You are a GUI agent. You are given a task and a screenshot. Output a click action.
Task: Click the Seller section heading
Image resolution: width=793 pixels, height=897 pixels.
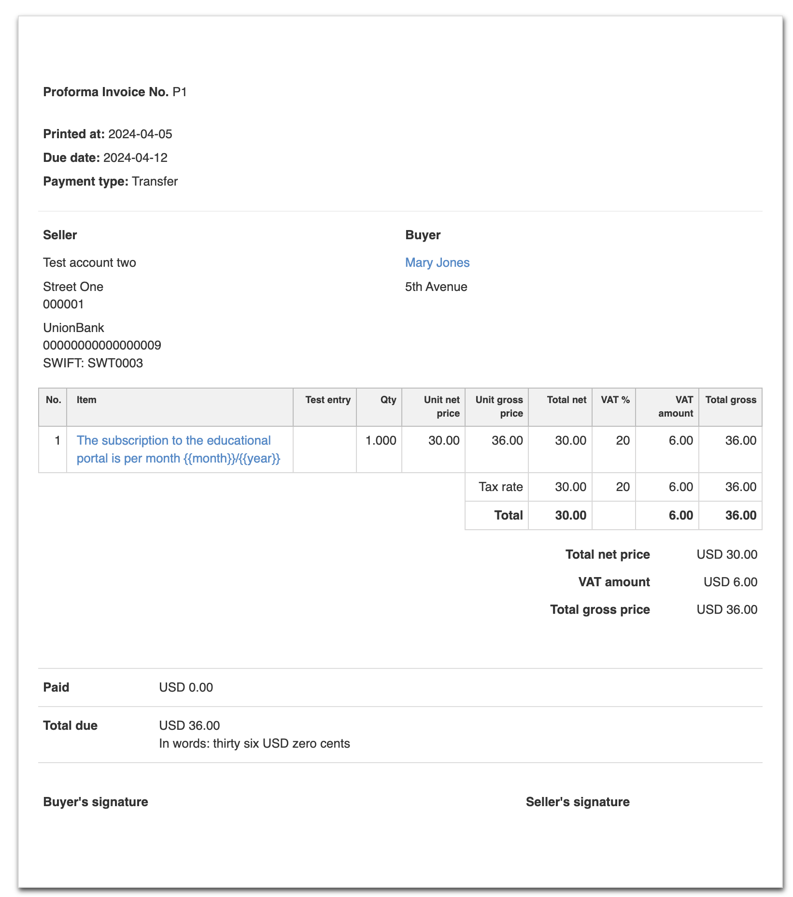[x=60, y=235]
